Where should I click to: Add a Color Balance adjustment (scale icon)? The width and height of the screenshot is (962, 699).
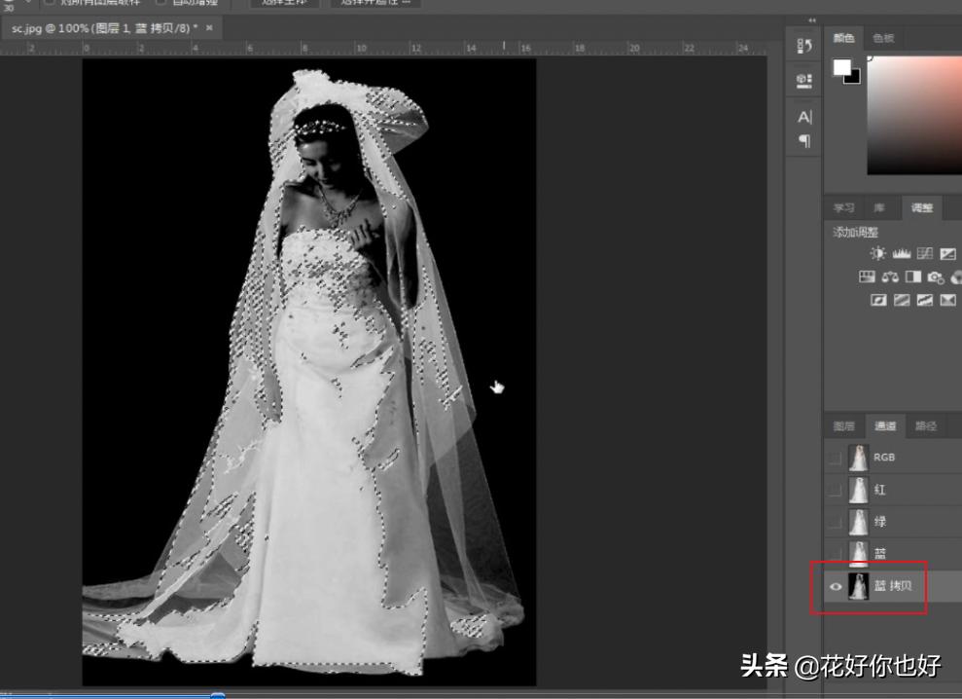coord(891,276)
